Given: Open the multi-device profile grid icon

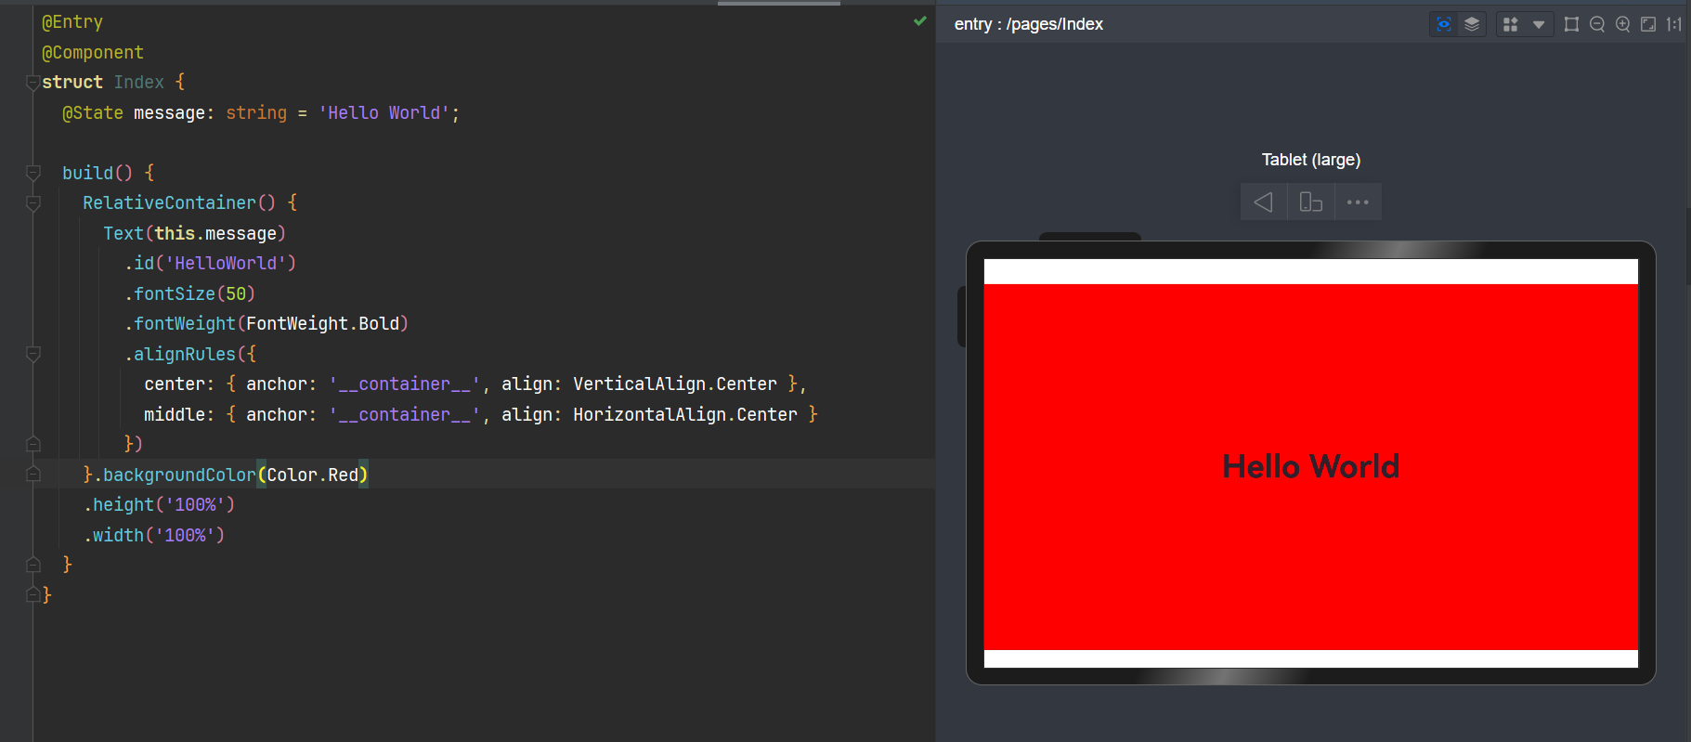Looking at the screenshot, I should click(1511, 24).
